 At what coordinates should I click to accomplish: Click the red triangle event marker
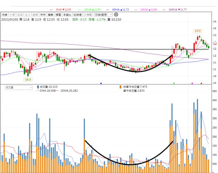coord(201,83)
